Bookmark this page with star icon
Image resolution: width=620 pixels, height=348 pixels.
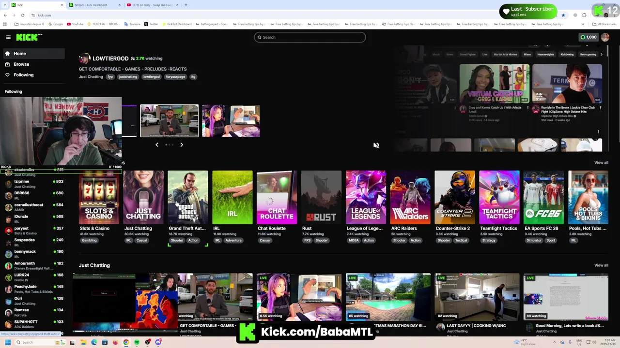563,15
